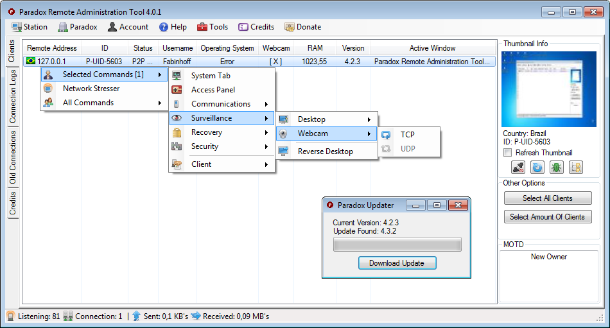Expand the Webcam submenu arrow
This screenshot has width=610, height=328.
(369, 134)
